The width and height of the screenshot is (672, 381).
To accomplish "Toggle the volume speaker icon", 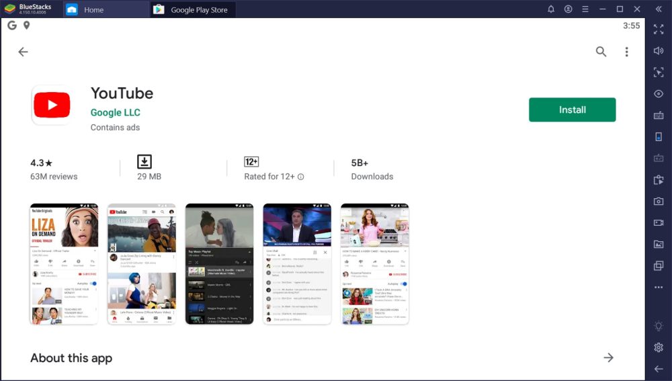I will [x=659, y=51].
